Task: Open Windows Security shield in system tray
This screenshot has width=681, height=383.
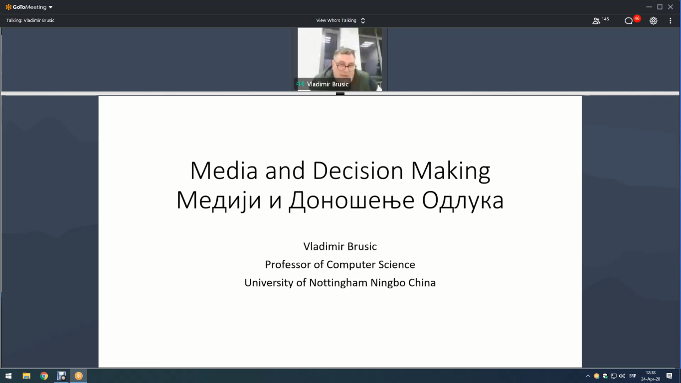Action: pyautogui.click(x=605, y=376)
